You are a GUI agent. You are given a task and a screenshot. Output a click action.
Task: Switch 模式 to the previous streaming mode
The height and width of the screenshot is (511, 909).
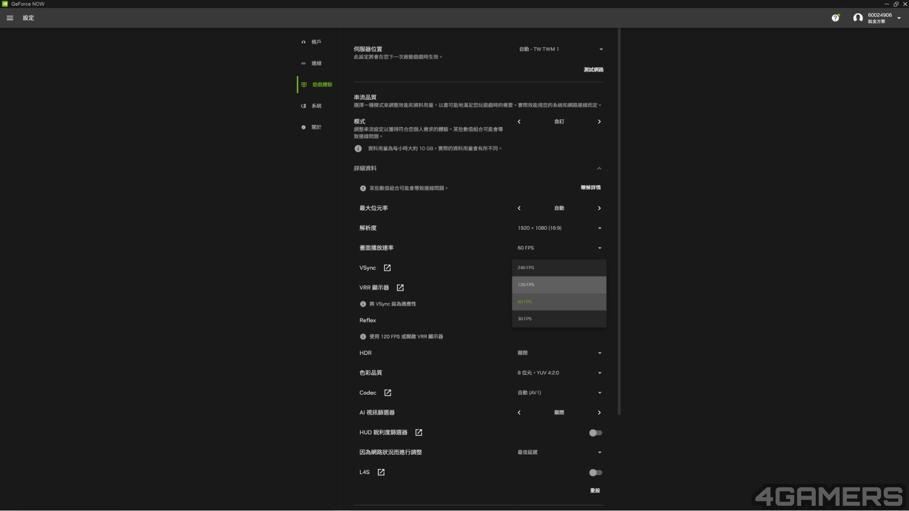tap(519, 122)
